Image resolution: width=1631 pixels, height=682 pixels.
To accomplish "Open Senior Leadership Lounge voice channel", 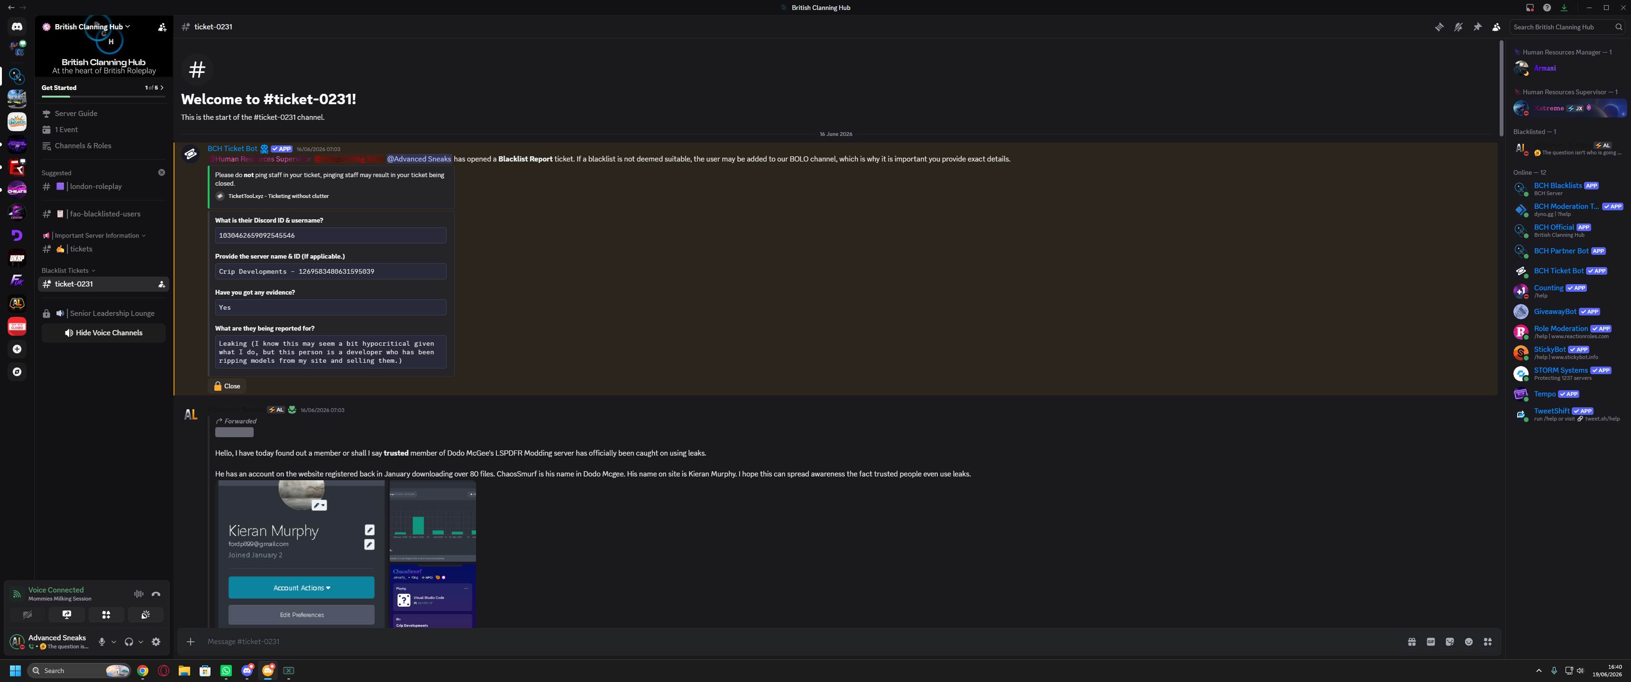I will tap(103, 314).
